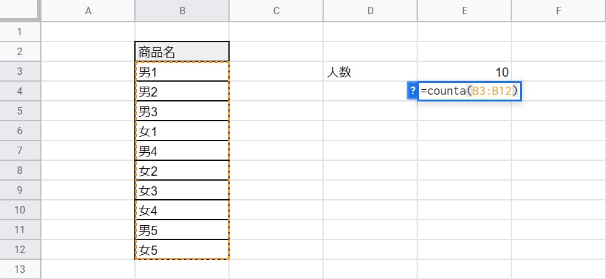Click cell E3 showing 10

pyautogui.click(x=464, y=72)
